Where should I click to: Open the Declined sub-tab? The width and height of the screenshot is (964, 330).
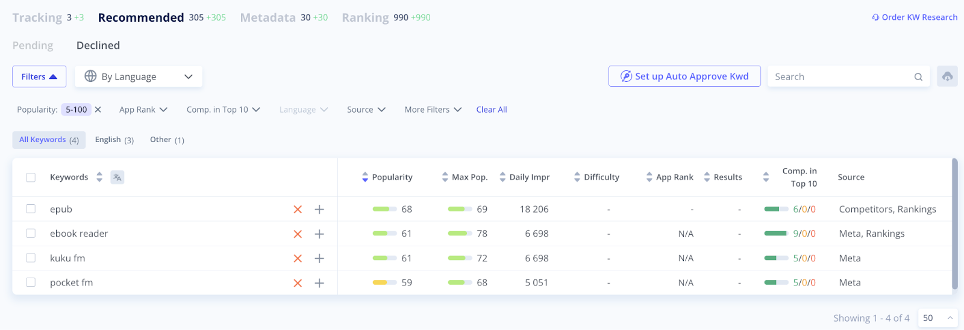point(98,45)
